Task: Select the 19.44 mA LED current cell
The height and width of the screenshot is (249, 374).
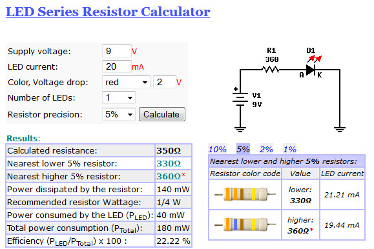Action: pos(342,225)
